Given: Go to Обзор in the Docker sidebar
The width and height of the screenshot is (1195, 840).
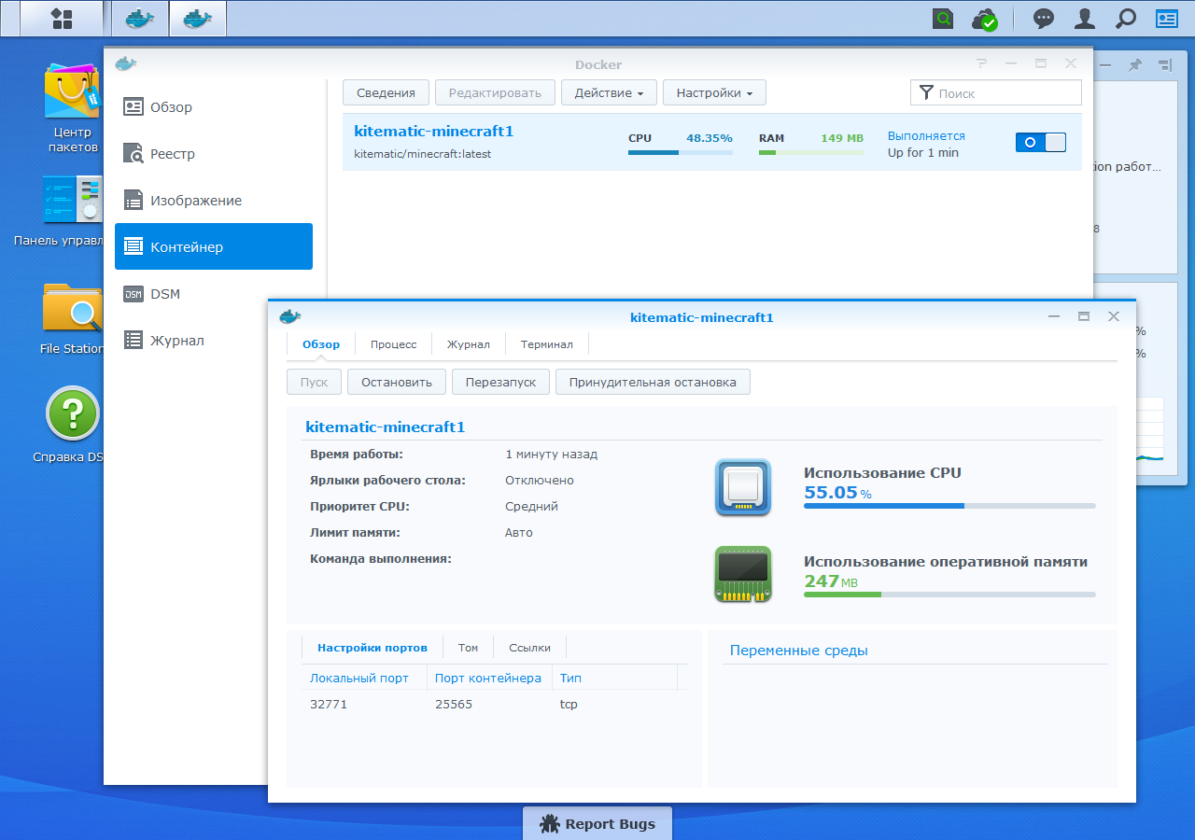Looking at the screenshot, I should click(214, 107).
